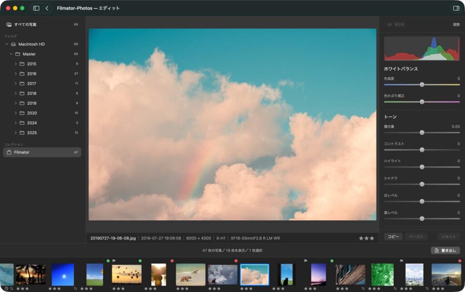This screenshot has width=465, height=292.
Task: Click the lens text XF16-55mmF2.8 R LM WR
Action: 255,238
